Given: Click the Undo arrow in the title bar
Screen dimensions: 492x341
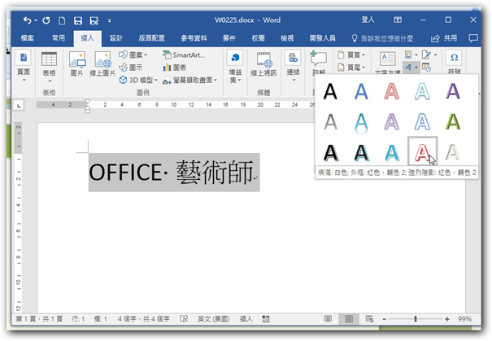Looking at the screenshot, I should (27, 20).
